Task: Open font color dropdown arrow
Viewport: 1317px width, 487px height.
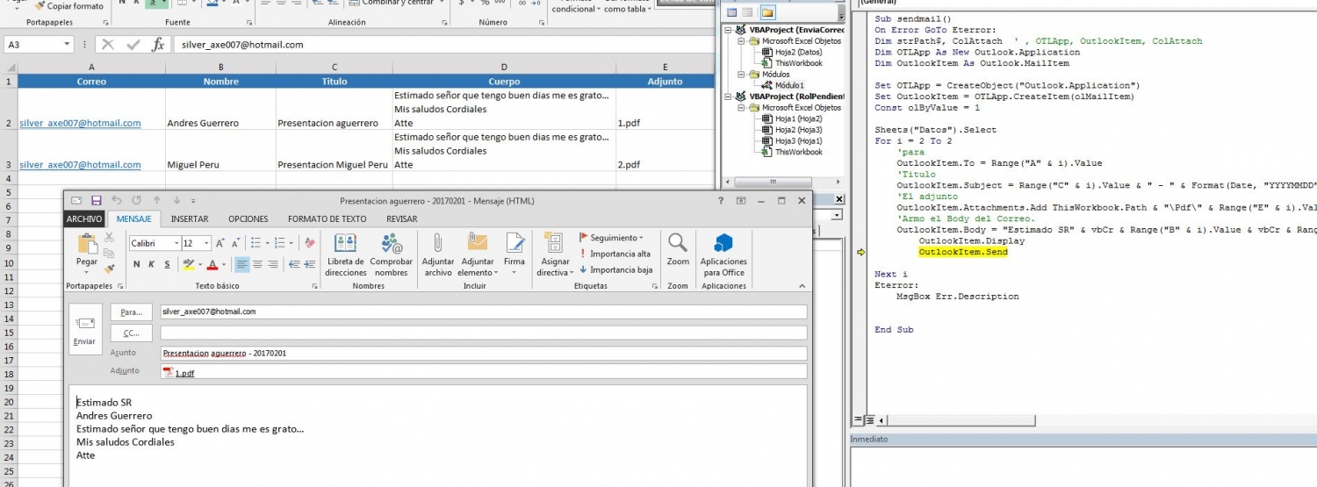Action: click(224, 264)
